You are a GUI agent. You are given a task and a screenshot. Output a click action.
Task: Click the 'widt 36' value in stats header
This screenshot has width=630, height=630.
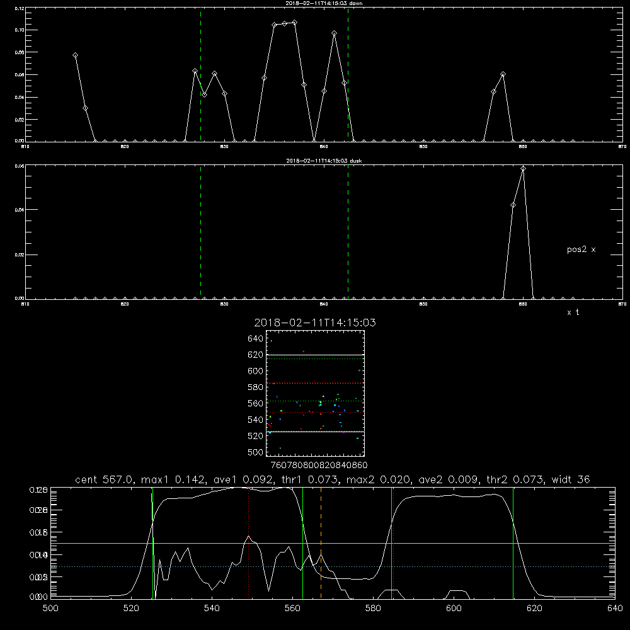click(x=571, y=479)
